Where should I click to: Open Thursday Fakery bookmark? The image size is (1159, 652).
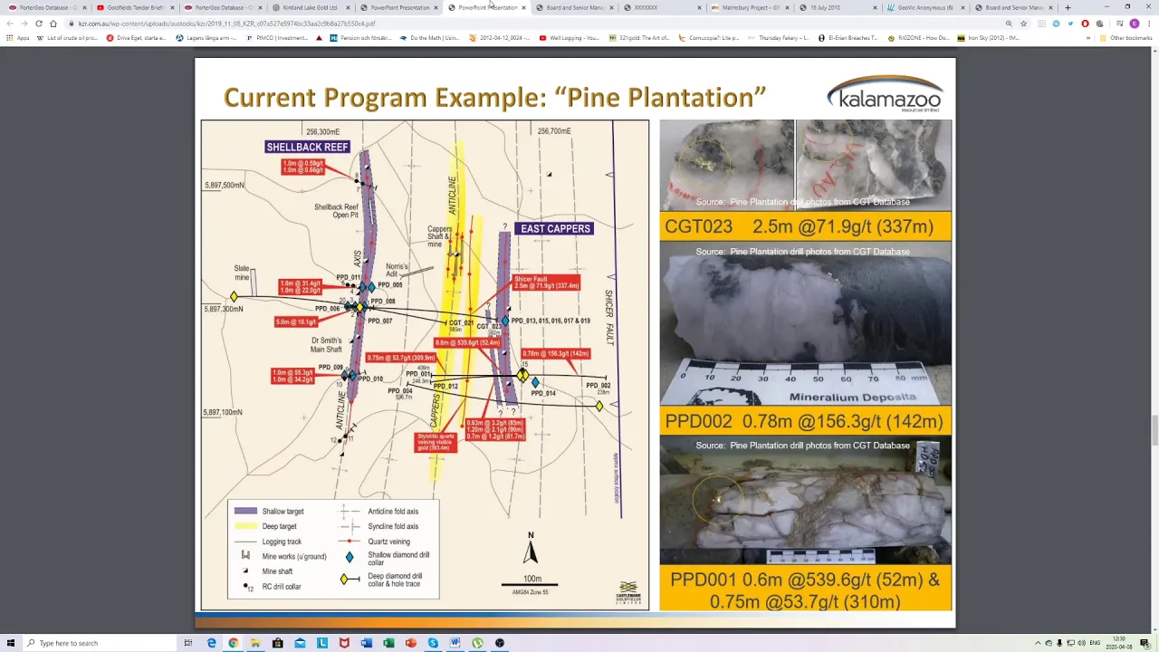click(x=778, y=38)
